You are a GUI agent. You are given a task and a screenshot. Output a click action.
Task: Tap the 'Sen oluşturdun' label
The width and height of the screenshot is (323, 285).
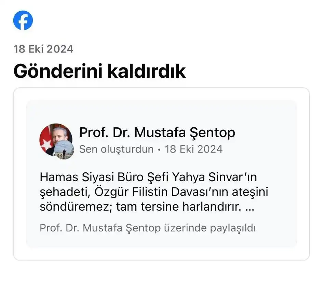(117, 149)
